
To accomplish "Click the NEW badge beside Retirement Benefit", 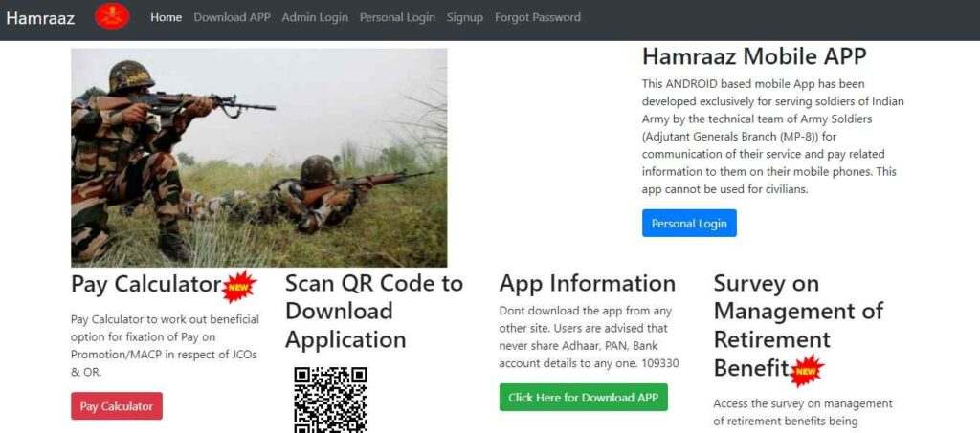I will pyautogui.click(x=807, y=371).
